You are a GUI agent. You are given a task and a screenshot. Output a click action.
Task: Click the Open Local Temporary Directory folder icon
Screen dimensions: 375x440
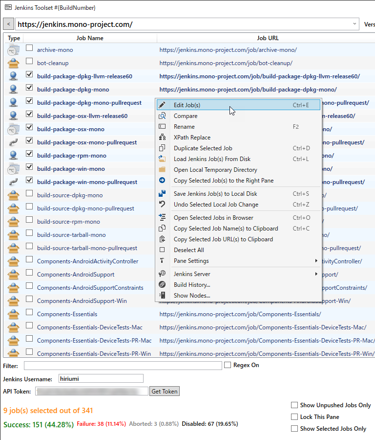[x=162, y=169]
